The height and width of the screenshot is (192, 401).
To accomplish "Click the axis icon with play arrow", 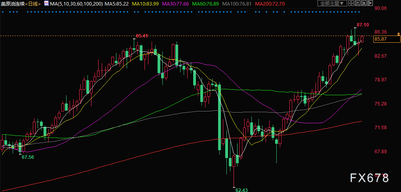I will (364, 3).
